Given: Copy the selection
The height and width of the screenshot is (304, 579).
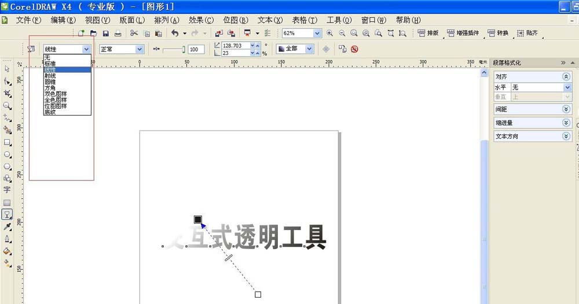Looking at the screenshot, I should coord(146,34).
